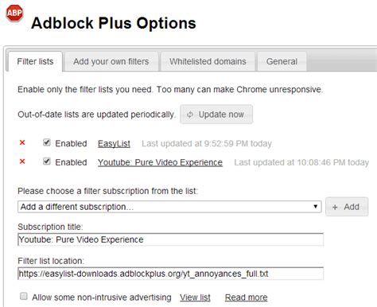377x307 pixels.
Task: Follow the Read more link
Action: 247,297
